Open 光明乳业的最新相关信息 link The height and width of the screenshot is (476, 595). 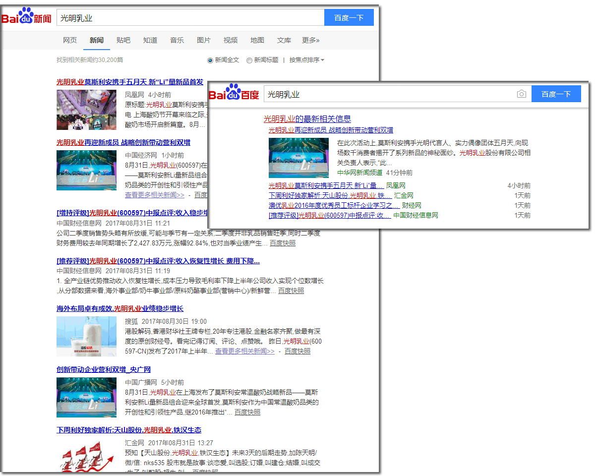307,119
